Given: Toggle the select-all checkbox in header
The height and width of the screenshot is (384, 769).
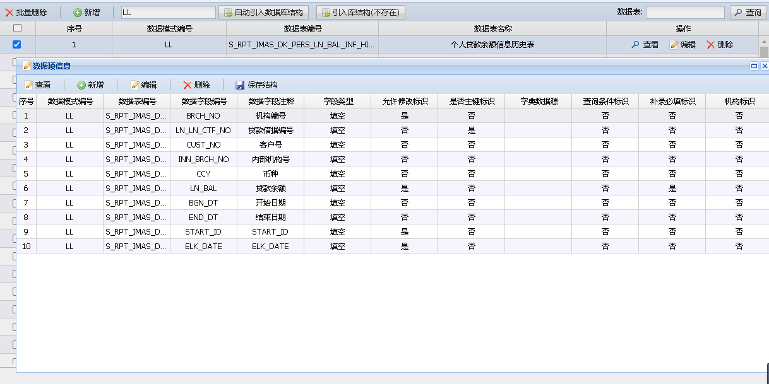Looking at the screenshot, I should [17, 28].
